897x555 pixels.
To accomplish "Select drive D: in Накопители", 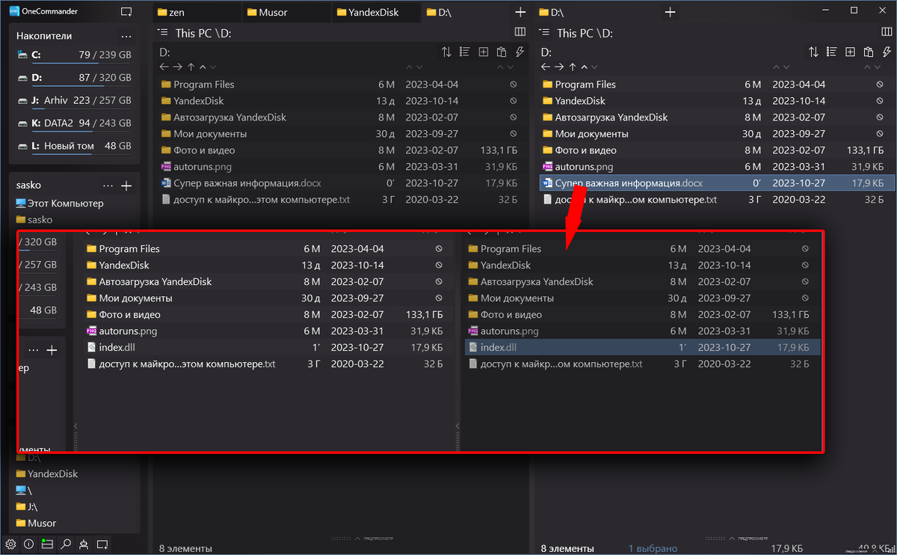I will [x=73, y=78].
